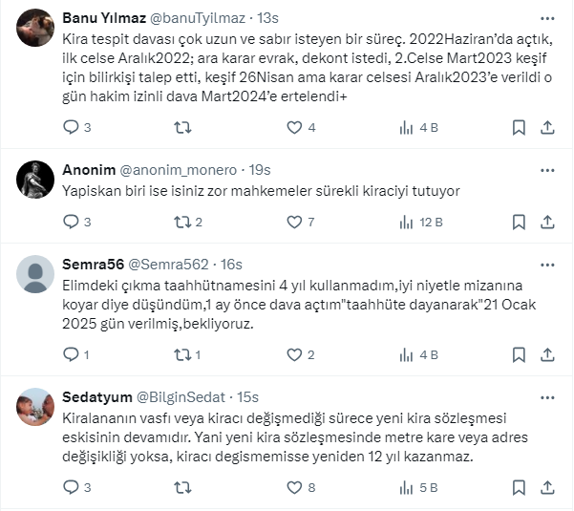574x511 pixels.
Task: Retweet Banu Yılmaz's kira tespit tweet
Action: click(x=181, y=128)
